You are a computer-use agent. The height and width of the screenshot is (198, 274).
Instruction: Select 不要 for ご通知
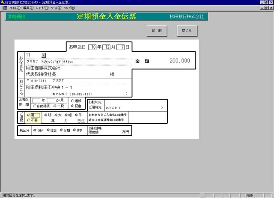coord(29,120)
